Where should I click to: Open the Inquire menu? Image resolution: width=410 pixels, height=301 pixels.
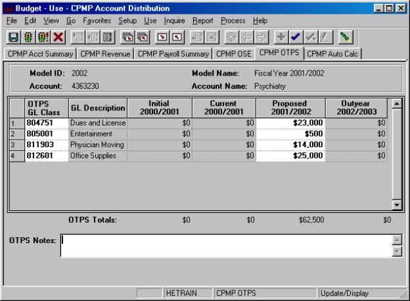coord(174,21)
